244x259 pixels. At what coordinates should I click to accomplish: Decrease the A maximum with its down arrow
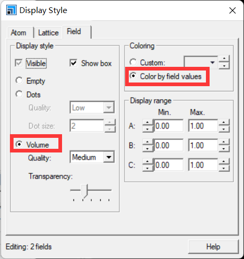(x=224, y=129)
